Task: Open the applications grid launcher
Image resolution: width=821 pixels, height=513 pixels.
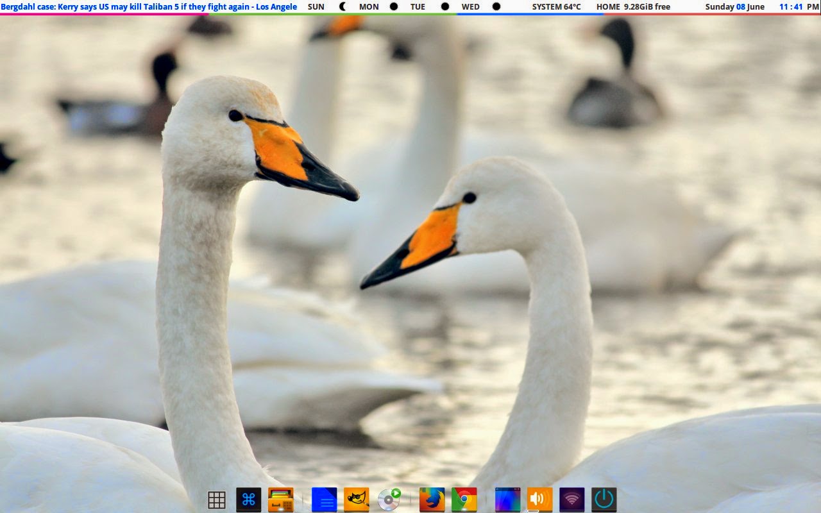Action: pyautogui.click(x=217, y=500)
